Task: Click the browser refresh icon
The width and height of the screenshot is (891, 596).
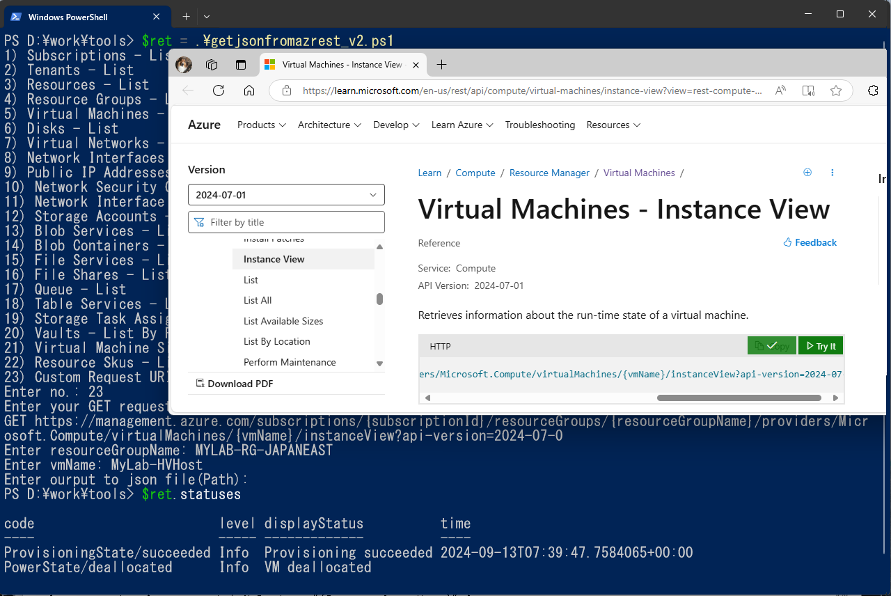Action: click(219, 91)
